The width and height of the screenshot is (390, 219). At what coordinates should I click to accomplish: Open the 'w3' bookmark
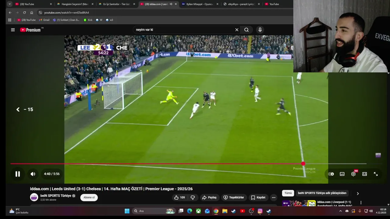pyautogui.click(x=109, y=20)
